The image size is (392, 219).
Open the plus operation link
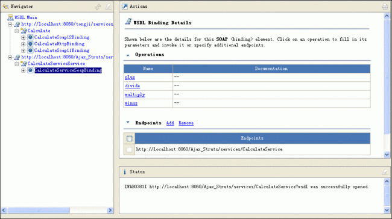click(x=130, y=78)
